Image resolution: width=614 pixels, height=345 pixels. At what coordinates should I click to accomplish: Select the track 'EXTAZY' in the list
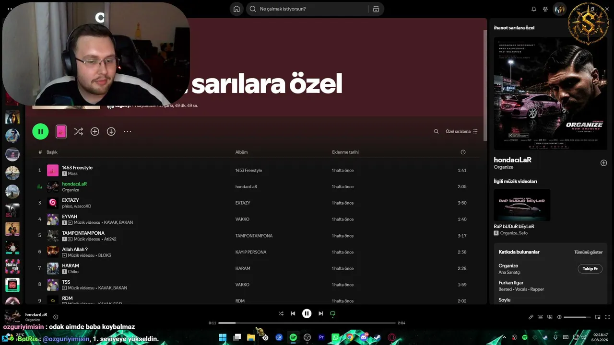pyautogui.click(x=71, y=200)
